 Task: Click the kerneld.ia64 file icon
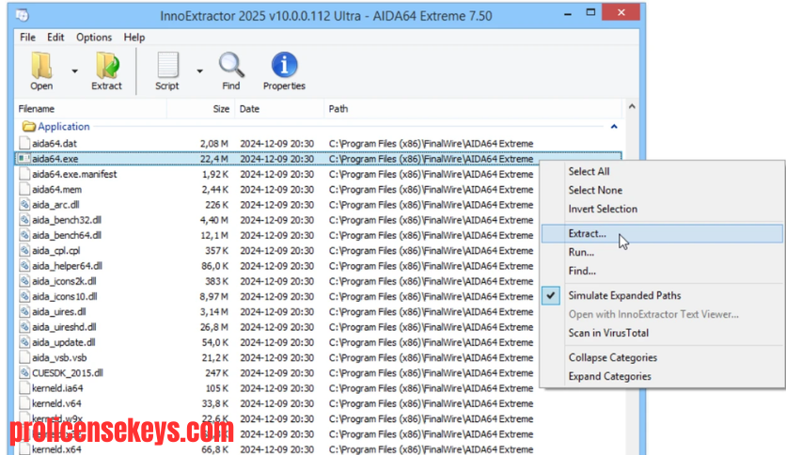pyautogui.click(x=24, y=388)
